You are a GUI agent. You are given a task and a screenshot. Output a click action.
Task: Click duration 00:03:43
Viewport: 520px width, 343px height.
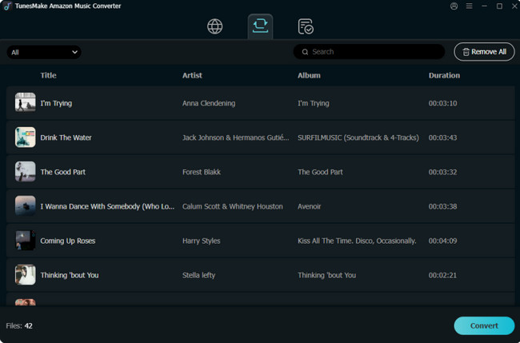coord(442,138)
